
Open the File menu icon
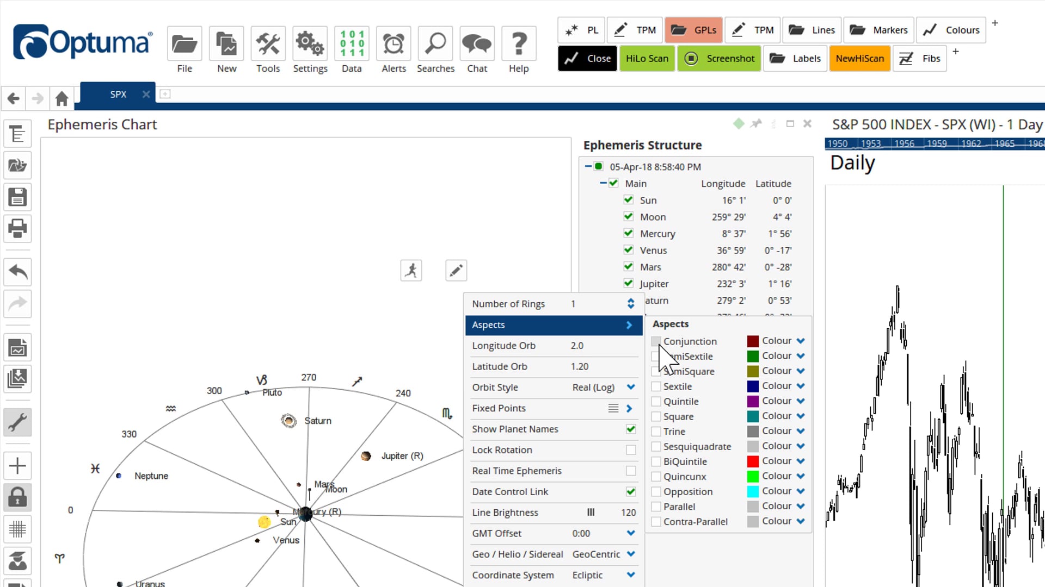pyautogui.click(x=185, y=43)
